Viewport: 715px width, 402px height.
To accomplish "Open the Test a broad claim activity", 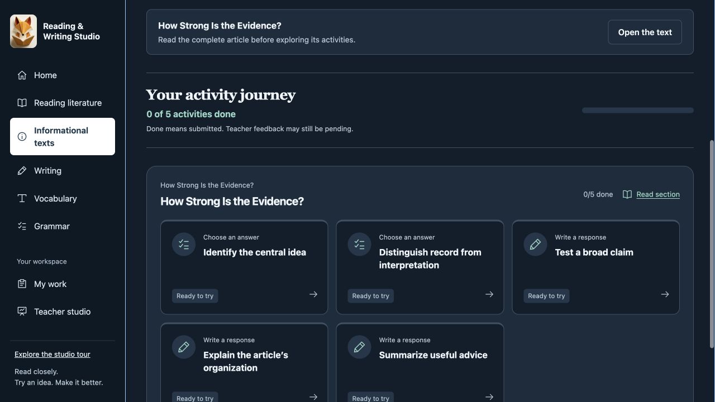I will [x=595, y=267].
